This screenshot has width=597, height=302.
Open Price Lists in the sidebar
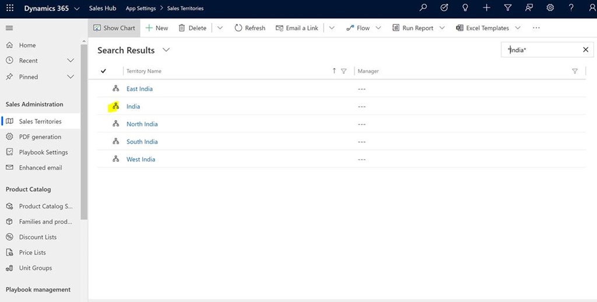point(32,253)
